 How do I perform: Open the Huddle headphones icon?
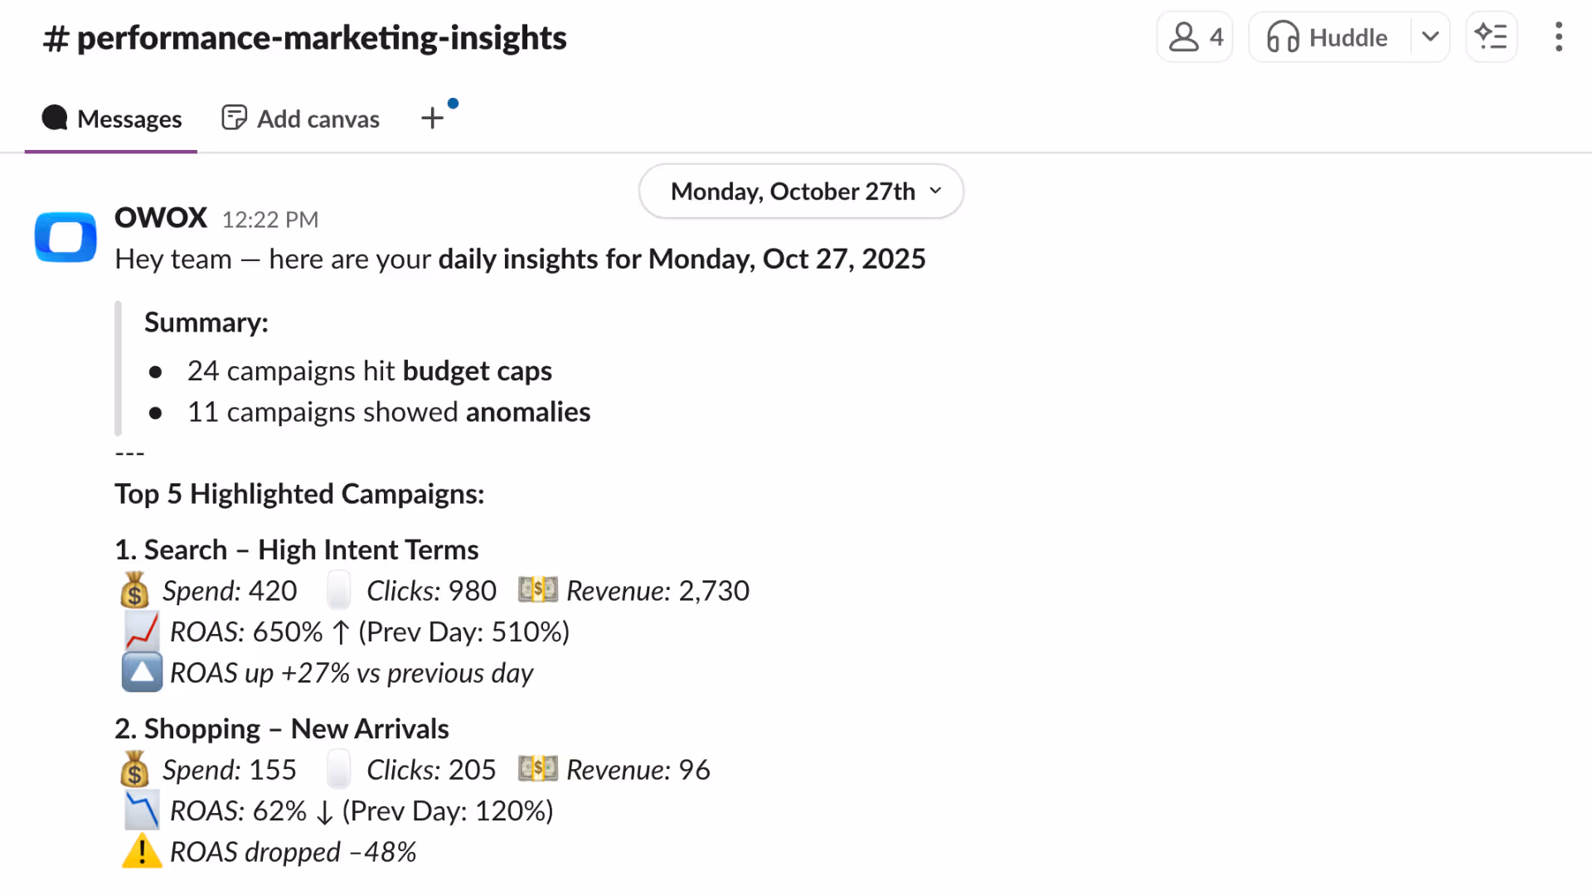[x=1282, y=36]
